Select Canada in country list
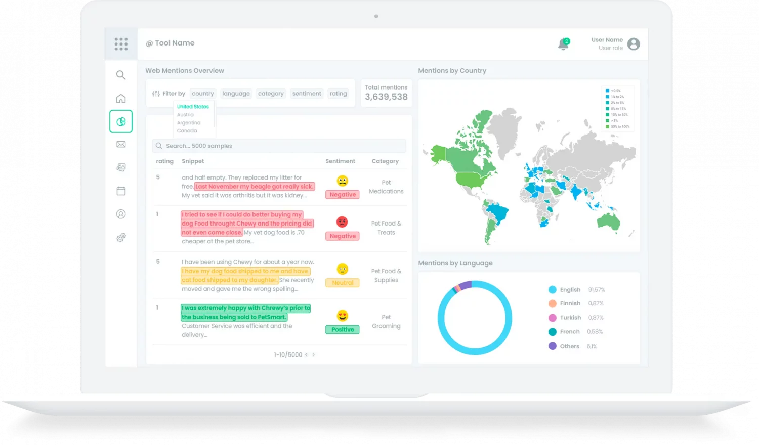 [x=187, y=131]
